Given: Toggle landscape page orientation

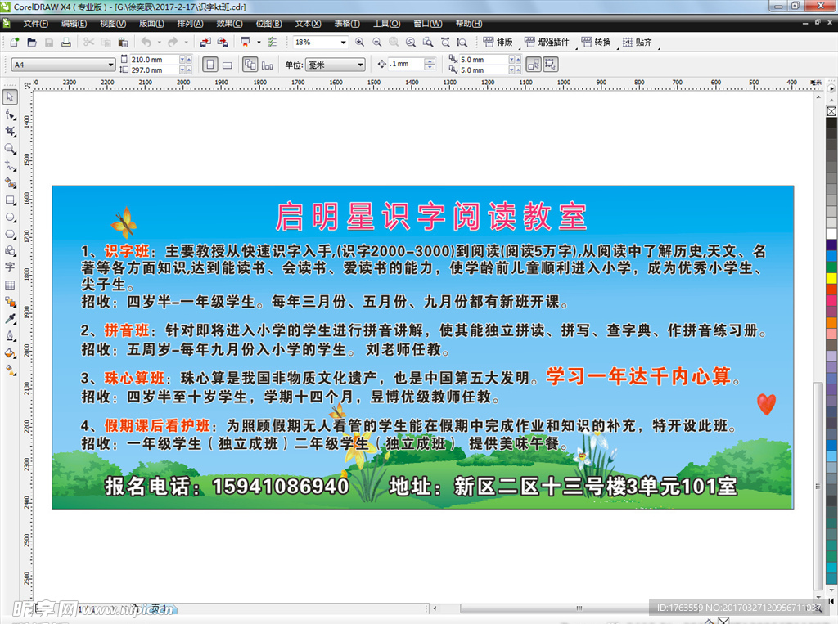Looking at the screenshot, I should tap(227, 65).
